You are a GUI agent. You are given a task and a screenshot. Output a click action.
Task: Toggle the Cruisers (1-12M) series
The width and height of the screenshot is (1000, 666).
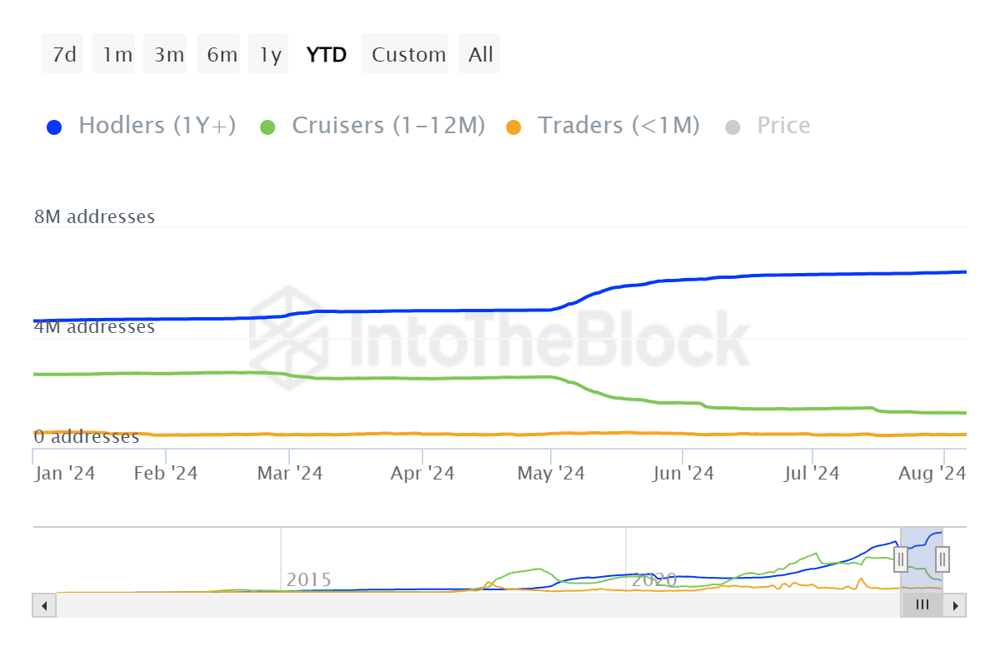[x=388, y=126]
